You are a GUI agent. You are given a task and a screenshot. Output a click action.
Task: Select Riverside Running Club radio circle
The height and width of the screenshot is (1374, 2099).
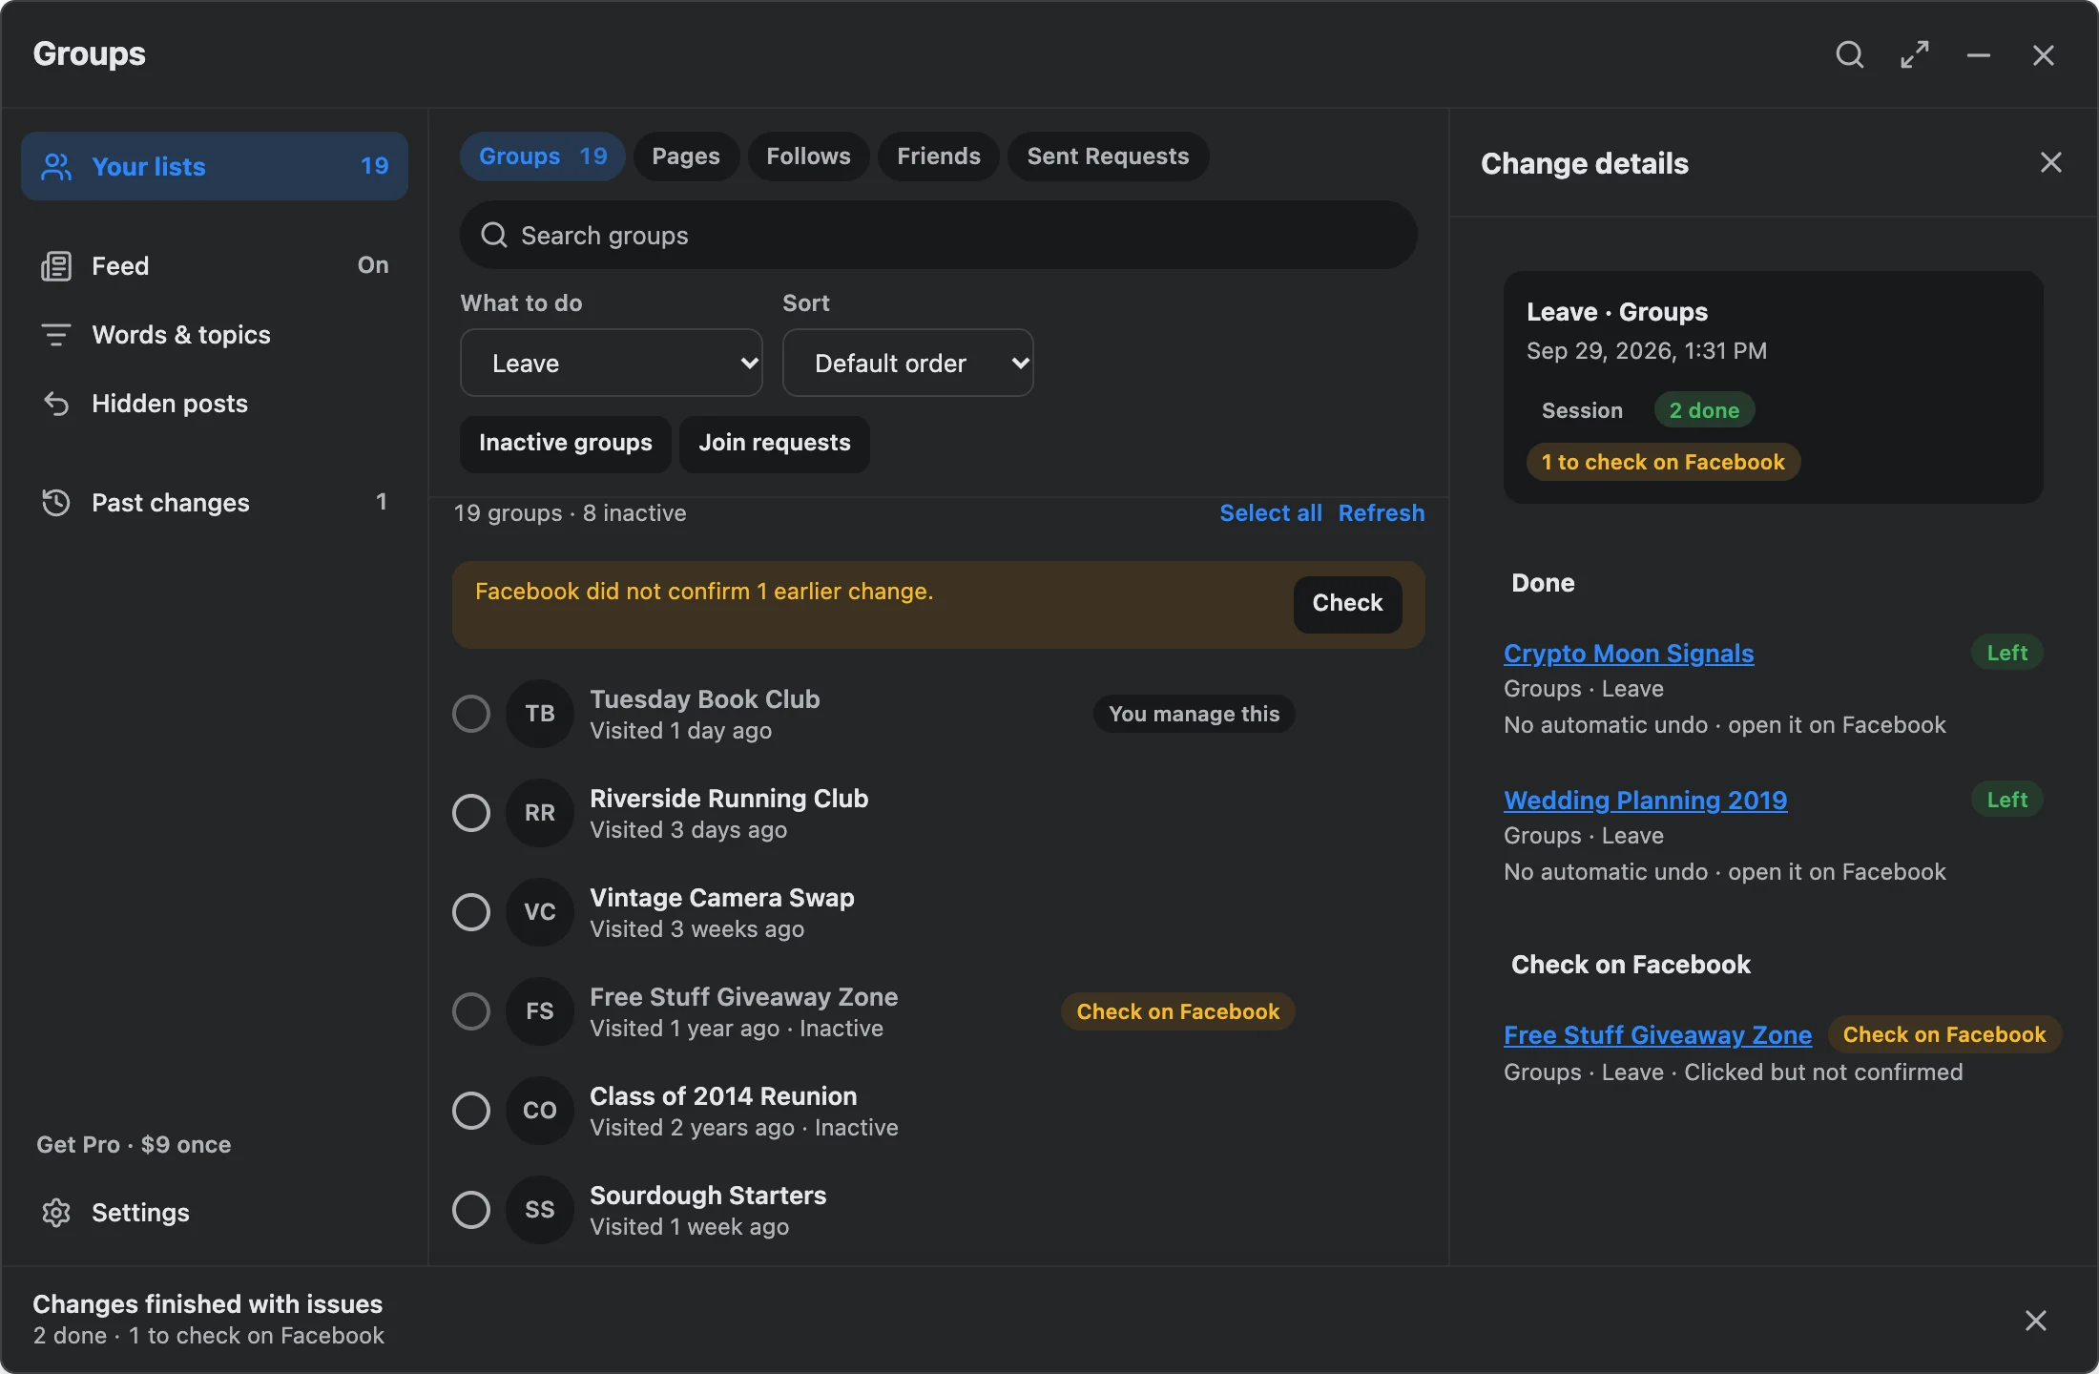coord(471,813)
